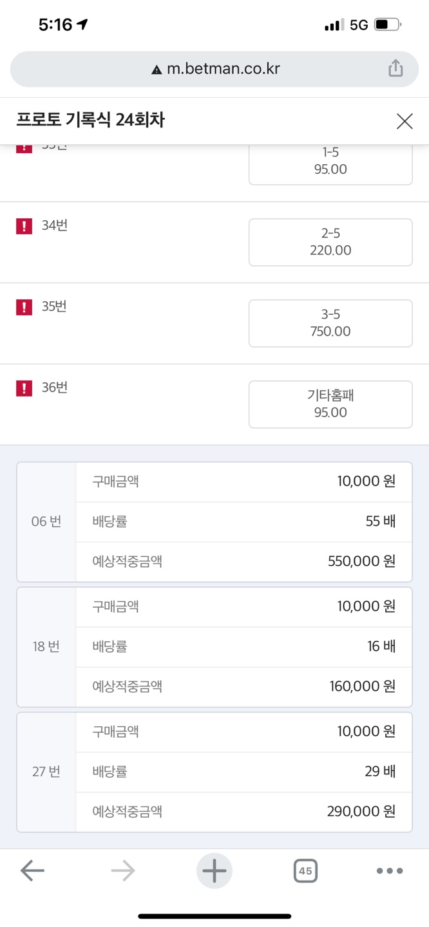Select the 2-5 odds box 220.00

point(330,242)
